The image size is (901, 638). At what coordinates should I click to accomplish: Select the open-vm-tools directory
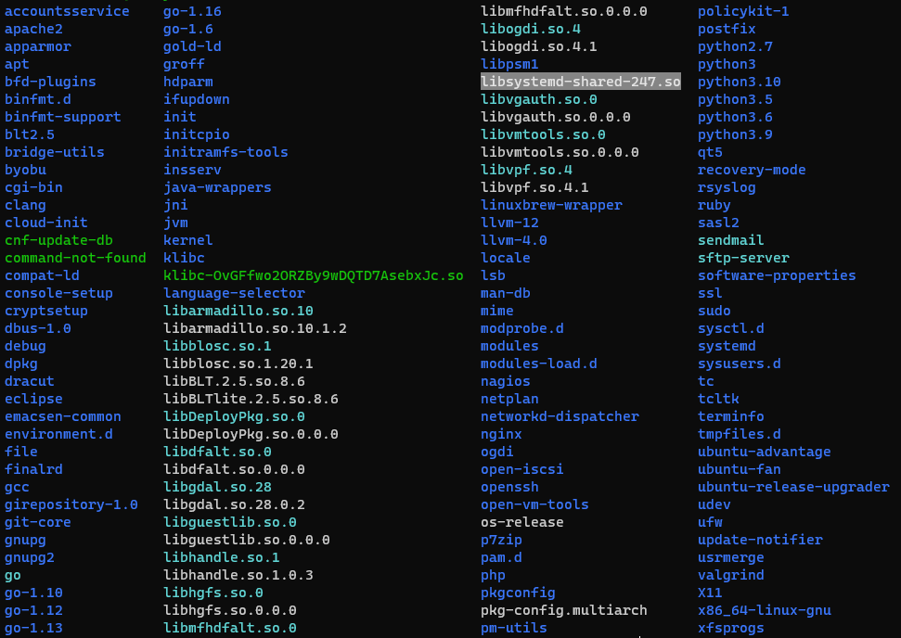pyautogui.click(x=535, y=504)
